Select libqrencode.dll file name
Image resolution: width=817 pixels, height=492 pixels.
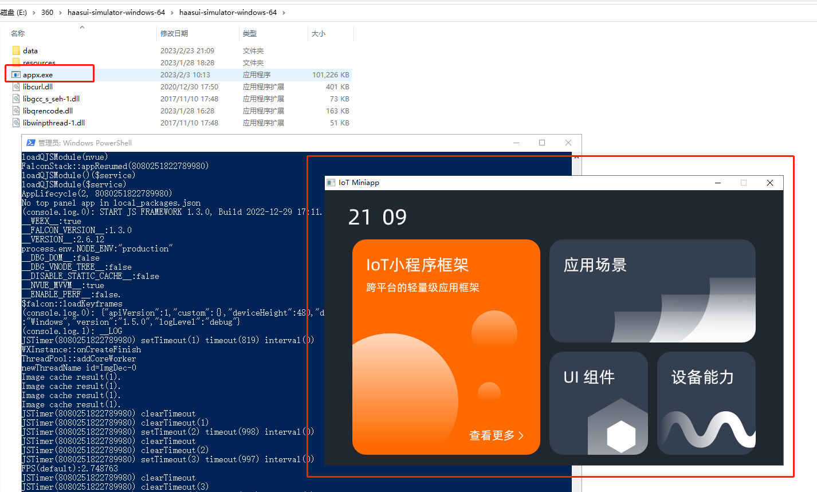pos(48,111)
